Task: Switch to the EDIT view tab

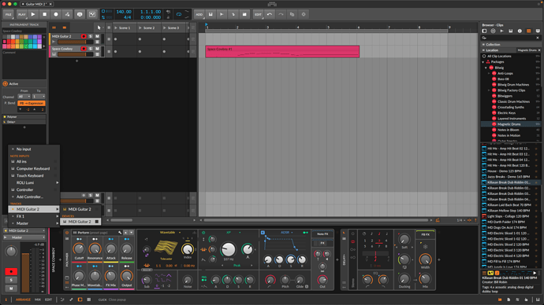Action: (x=48, y=299)
